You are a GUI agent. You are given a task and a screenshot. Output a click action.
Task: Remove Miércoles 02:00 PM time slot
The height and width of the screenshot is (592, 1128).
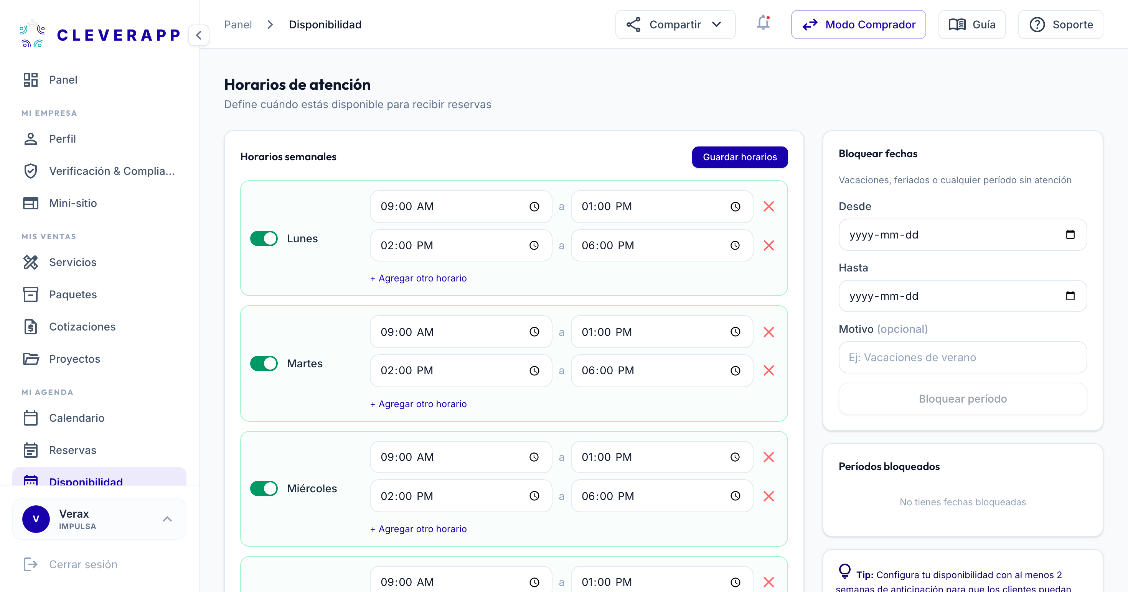769,496
